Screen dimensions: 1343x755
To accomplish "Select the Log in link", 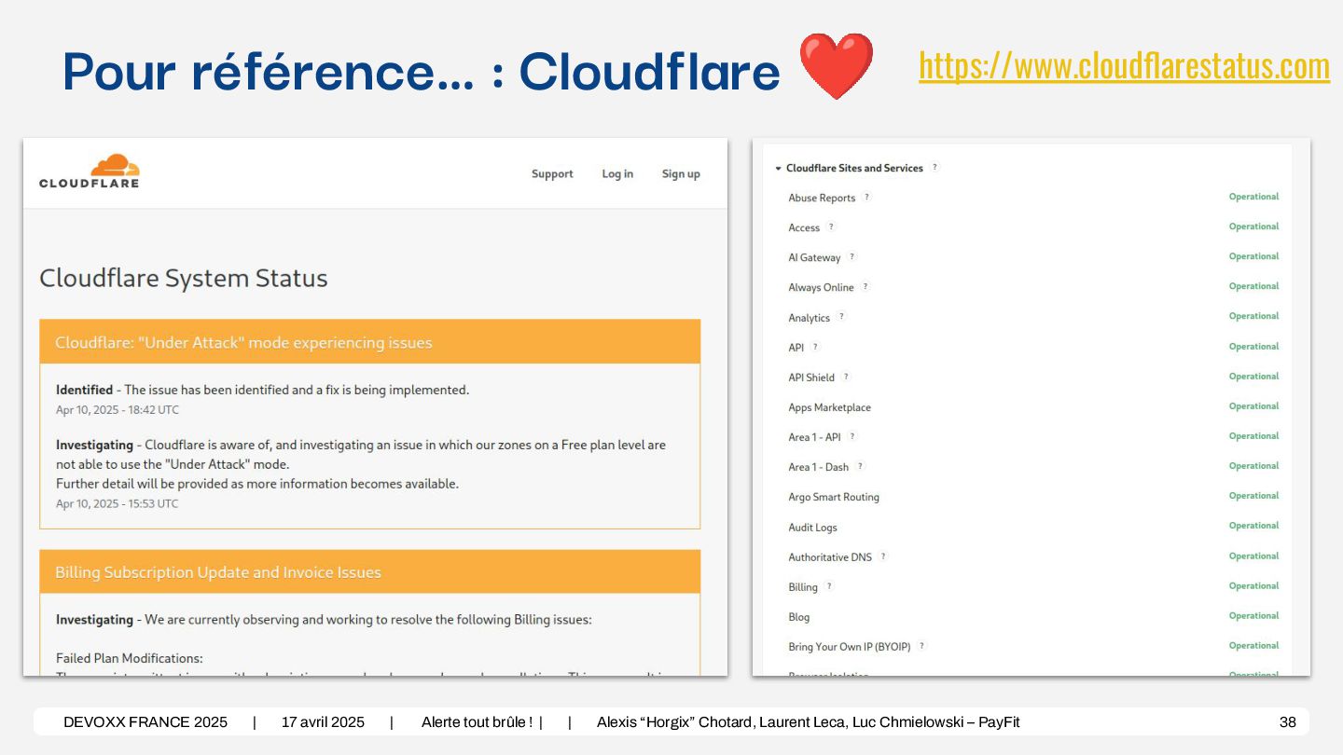I will click(617, 174).
